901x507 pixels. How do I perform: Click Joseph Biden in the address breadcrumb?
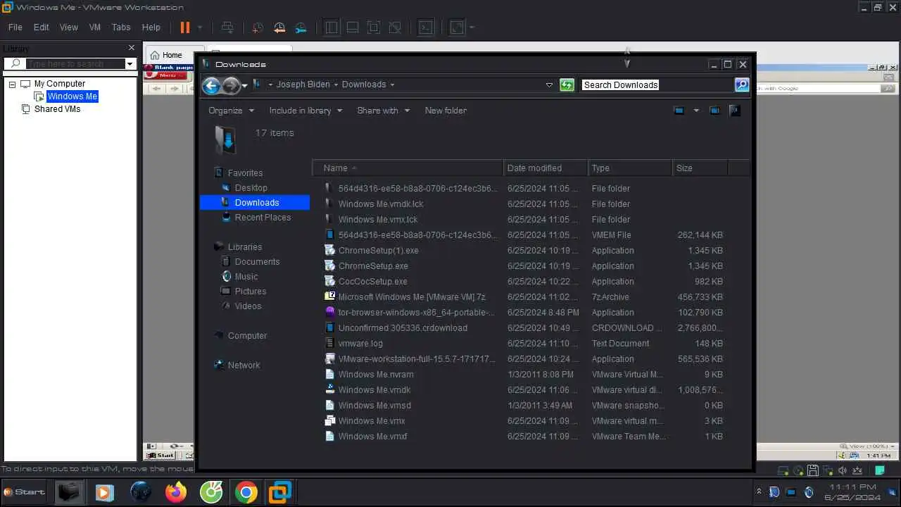[x=303, y=84]
